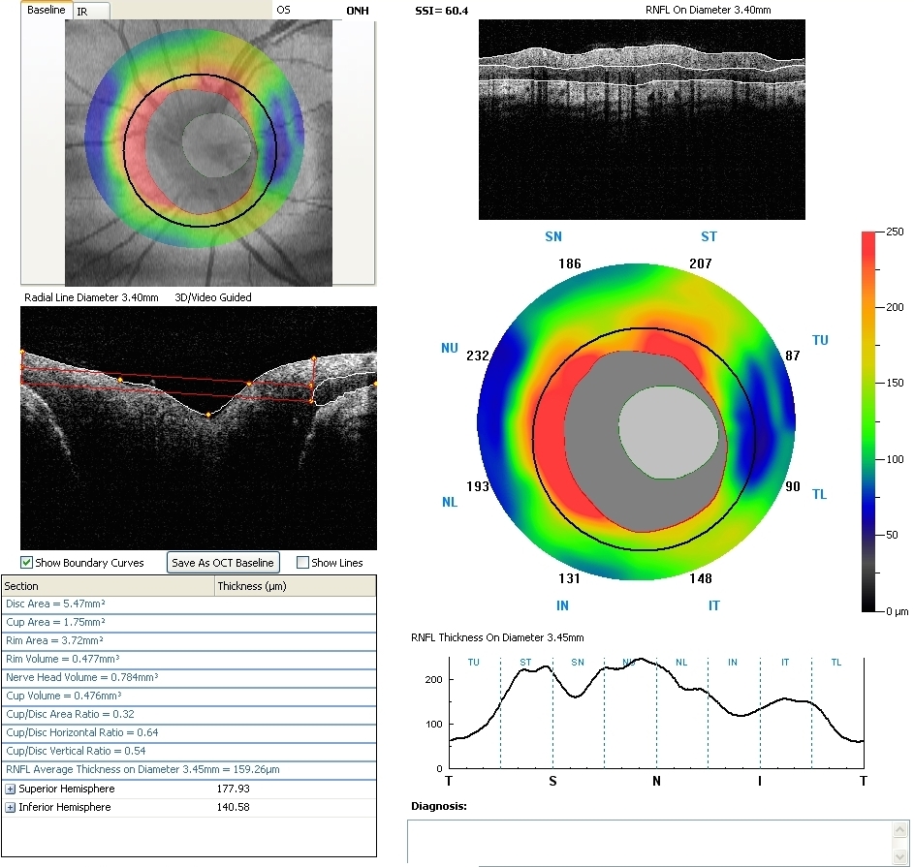Click the RNFL thickness color scale bar
Viewport: 914px width, 867px height.
(x=869, y=421)
